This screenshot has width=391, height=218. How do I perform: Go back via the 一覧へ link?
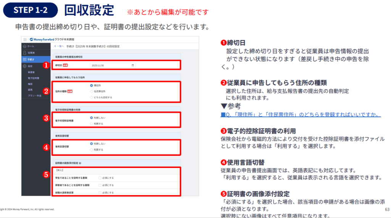pyautogui.click(x=59, y=46)
